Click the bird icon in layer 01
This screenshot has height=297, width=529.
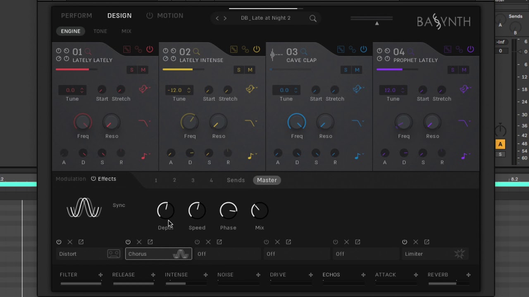pos(144,89)
